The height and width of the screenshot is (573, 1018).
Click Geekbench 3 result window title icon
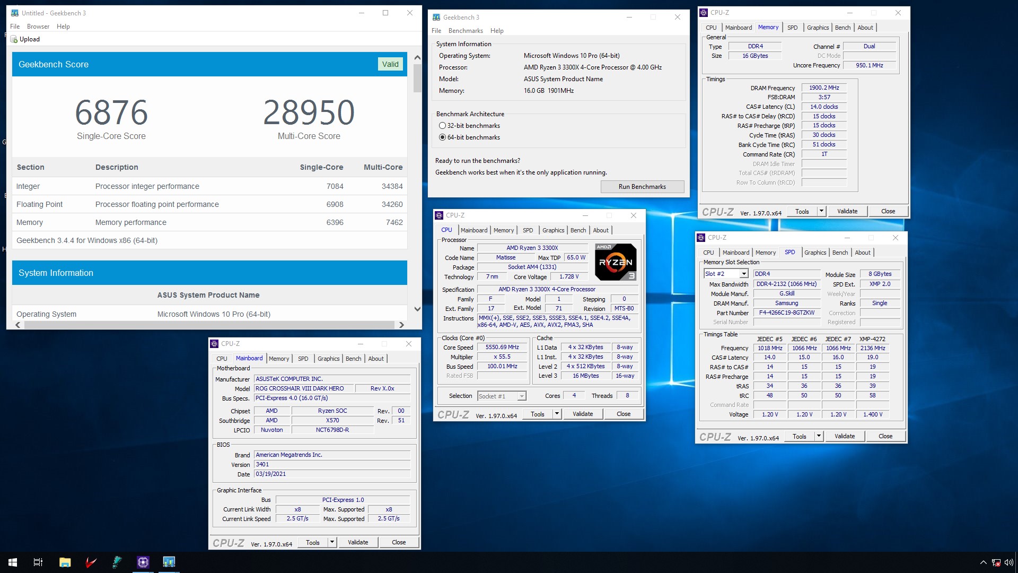(15, 13)
